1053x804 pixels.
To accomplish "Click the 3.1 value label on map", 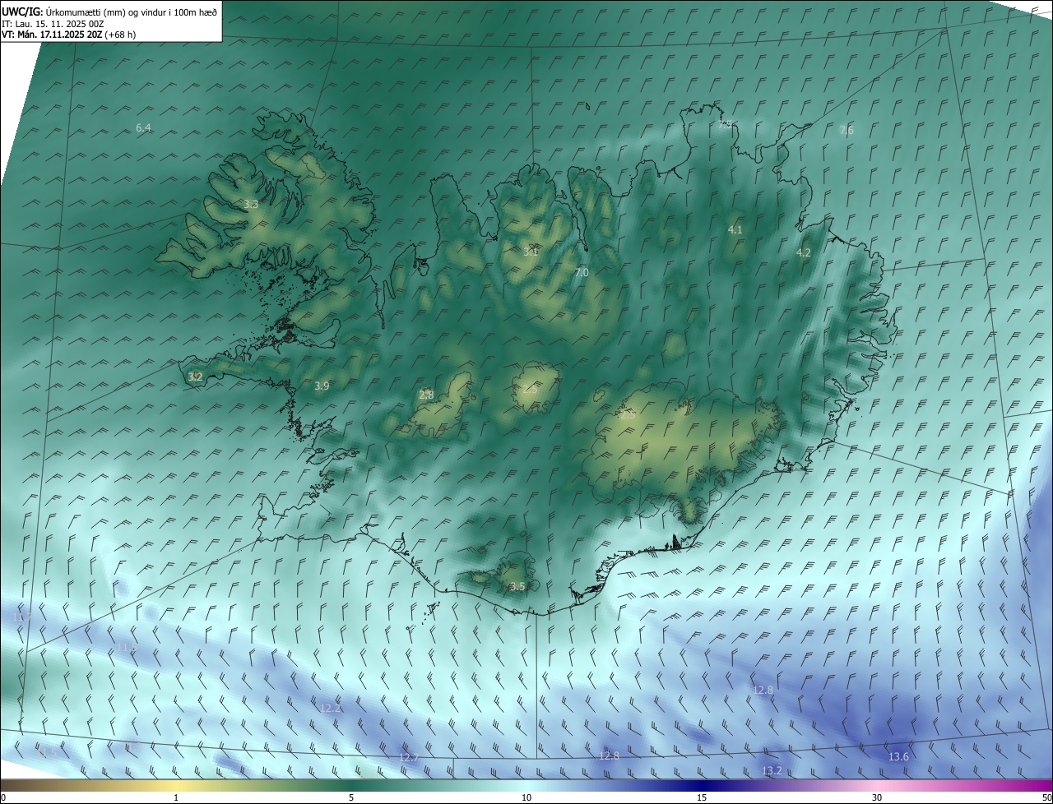I will (531, 252).
